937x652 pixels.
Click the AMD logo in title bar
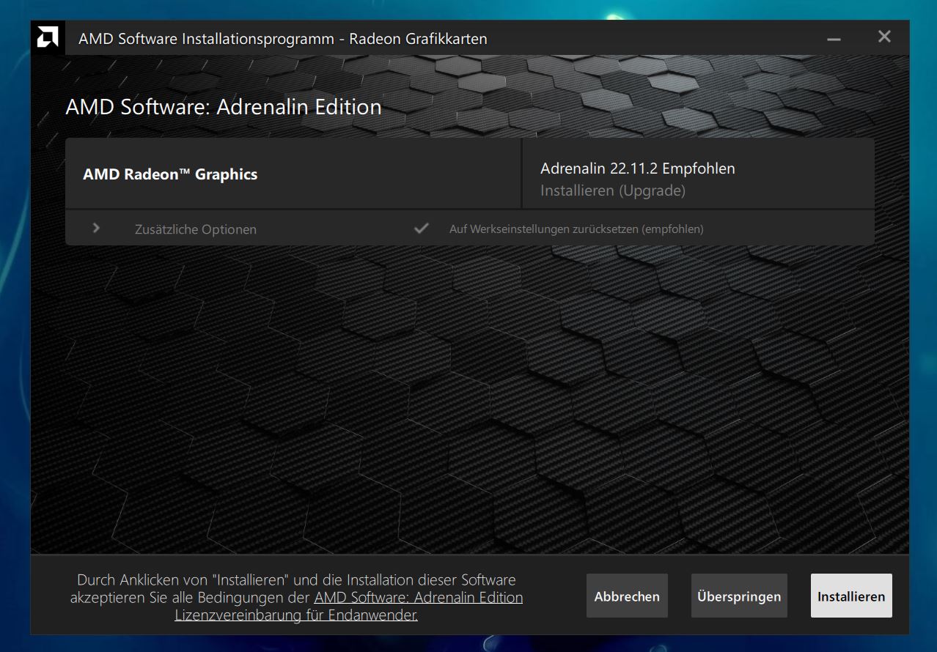click(48, 37)
